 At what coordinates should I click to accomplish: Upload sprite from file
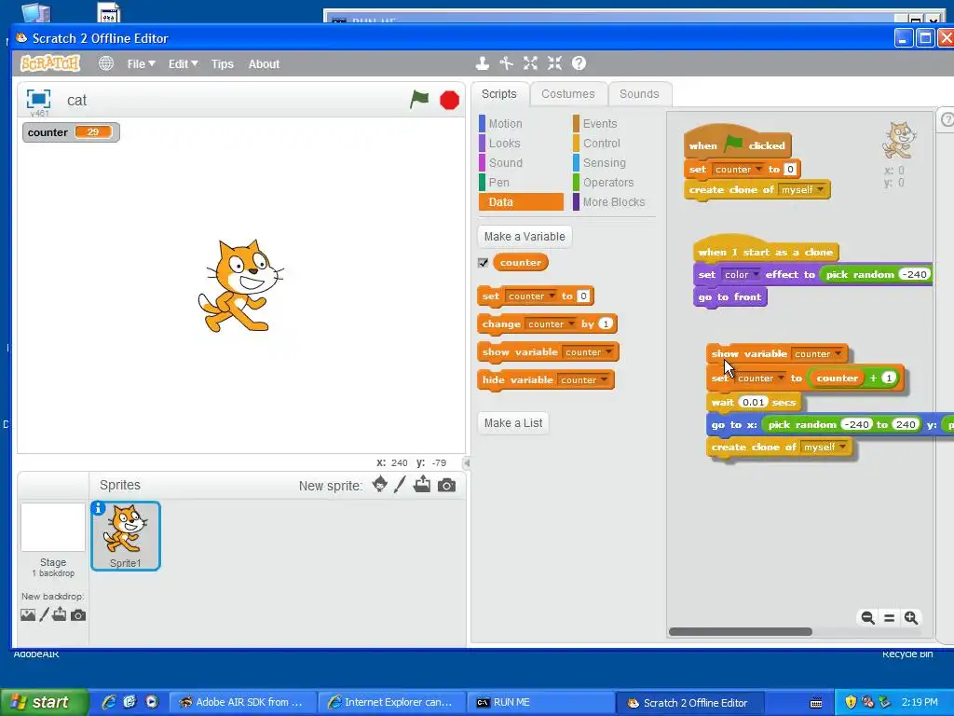click(x=422, y=485)
